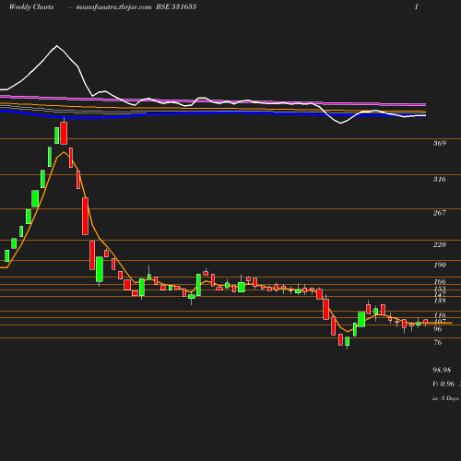Click the "V: 0.96" volume value
The image size is (461, 461).
click(443, 384)
